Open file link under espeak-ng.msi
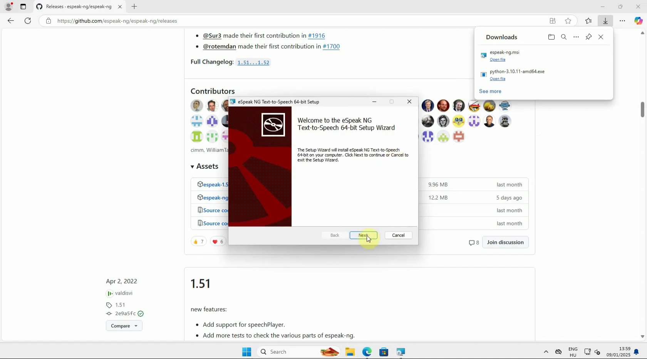 click(498, 60)
